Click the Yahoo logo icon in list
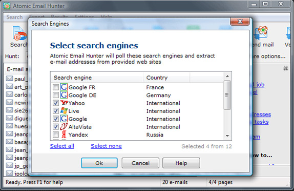The height and width of the screenshot is (191, 294). tap(64, 103)
